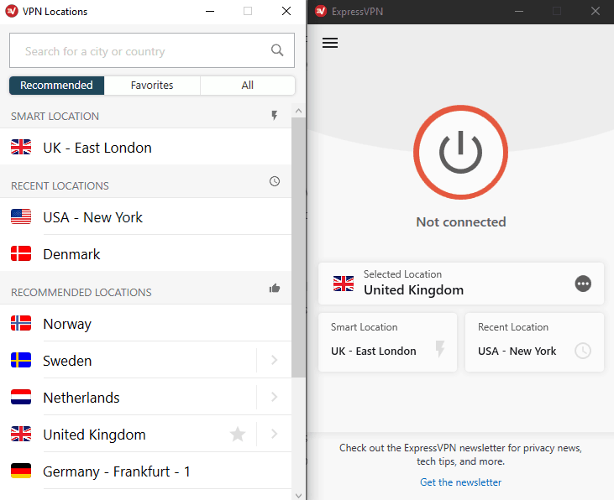Close the VPN Locations window

(x=286, y=11)
